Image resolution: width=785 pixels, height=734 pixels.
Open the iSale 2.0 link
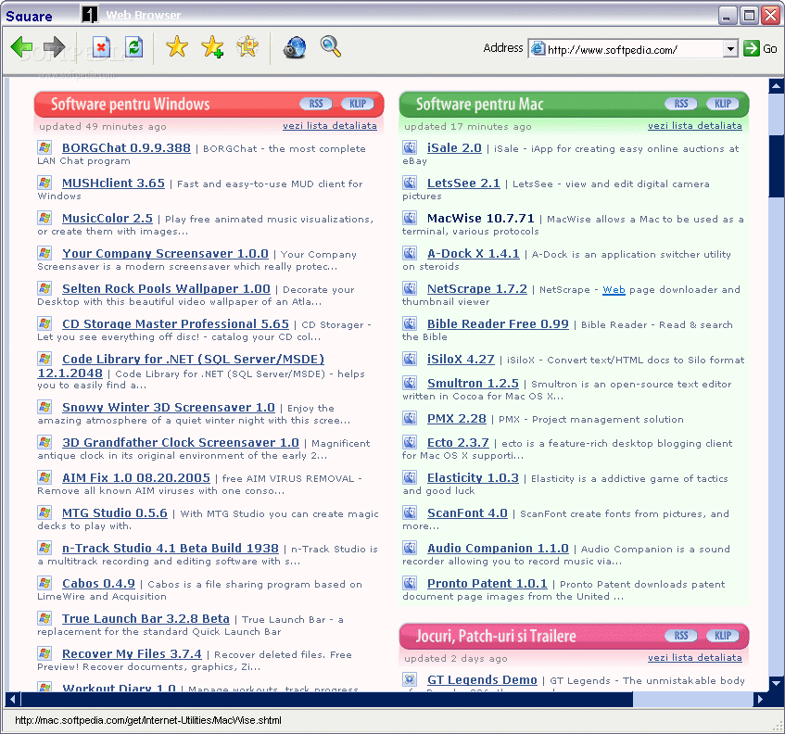[454, 148]
